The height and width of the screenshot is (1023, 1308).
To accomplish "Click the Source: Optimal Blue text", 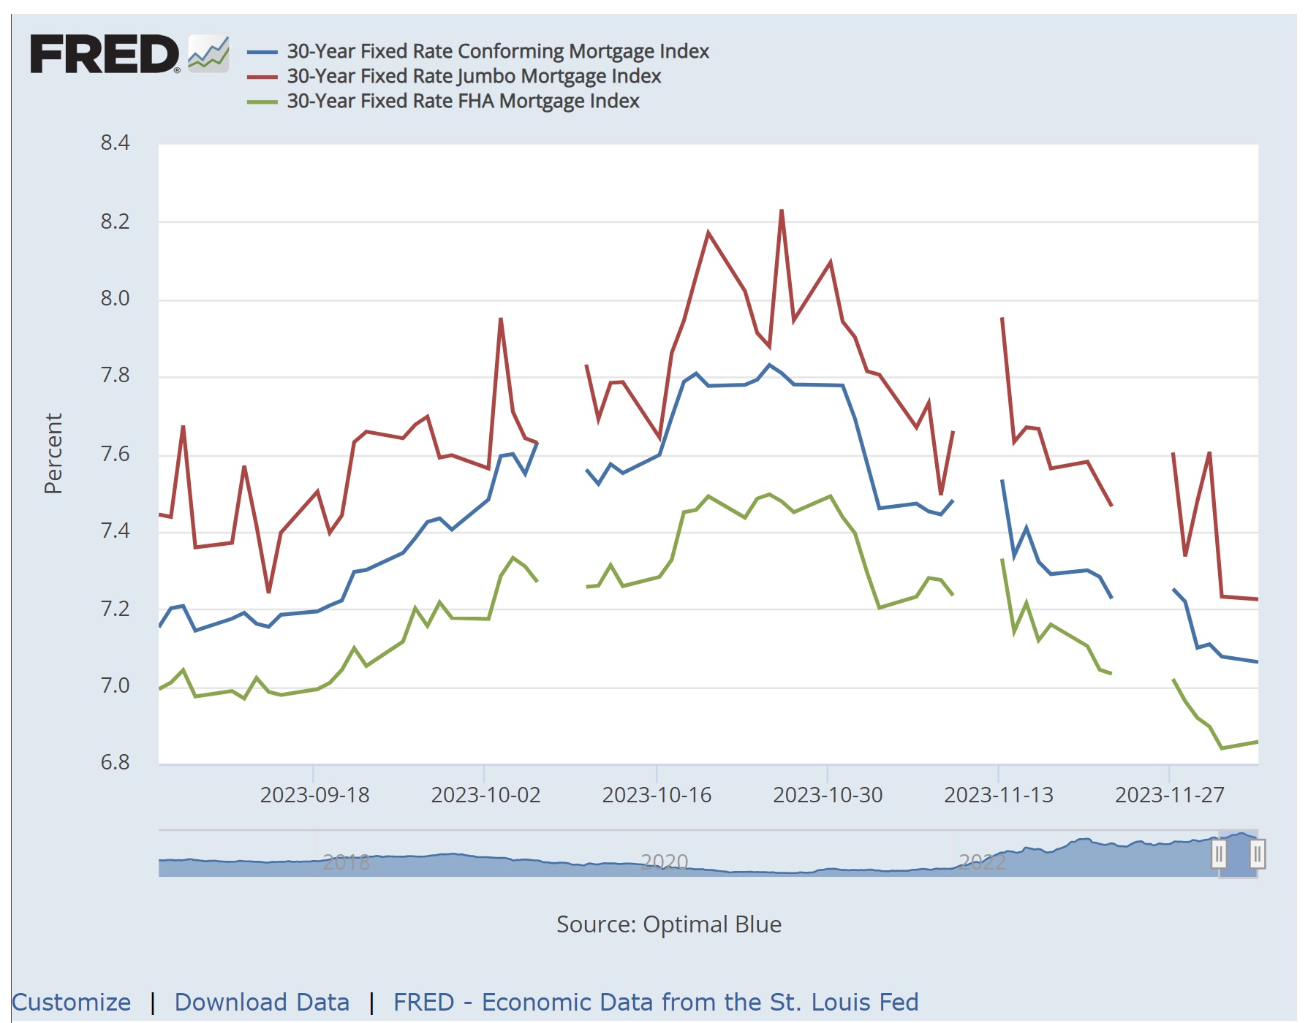I will (x=668, y=924).
